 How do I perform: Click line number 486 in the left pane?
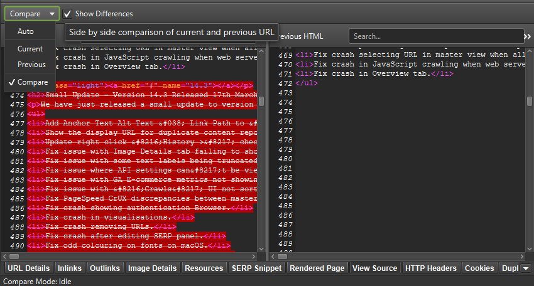click(x=17, y=208)
